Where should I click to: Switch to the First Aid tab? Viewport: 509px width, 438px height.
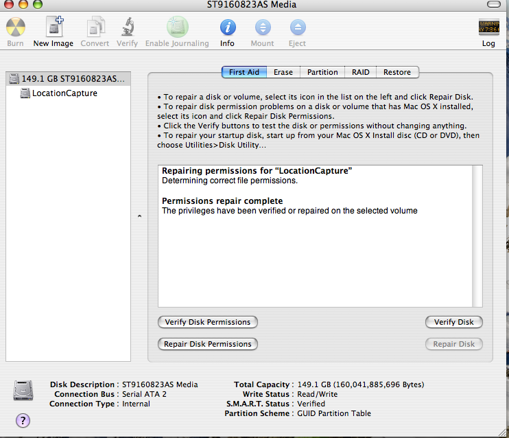click(244, 72)
